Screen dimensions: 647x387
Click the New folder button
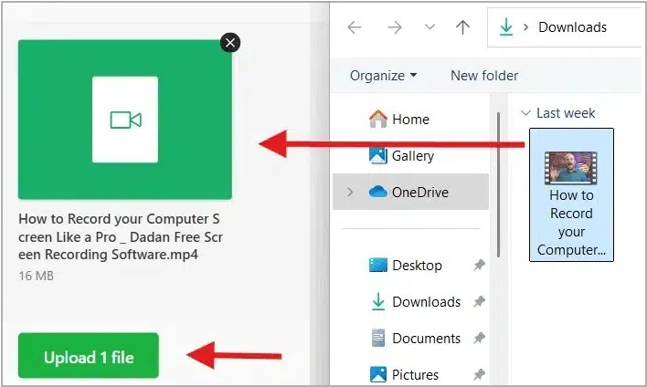pos(484,76)
